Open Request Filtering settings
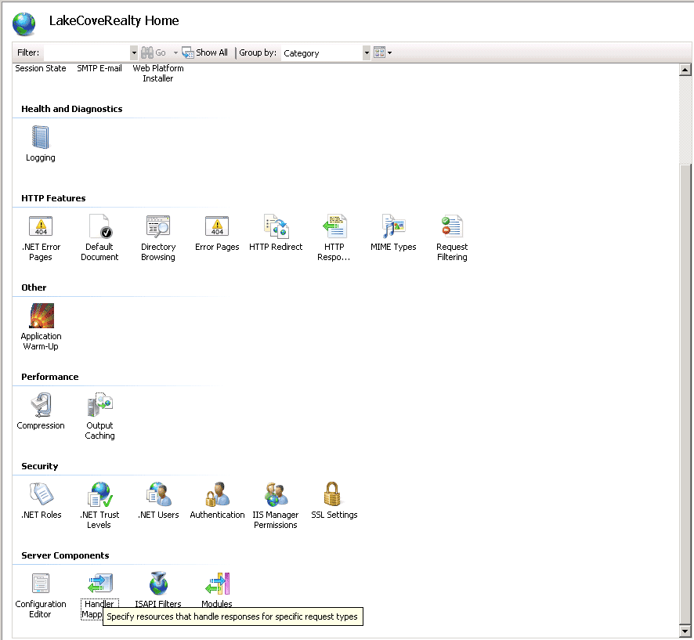 [452, 237]
